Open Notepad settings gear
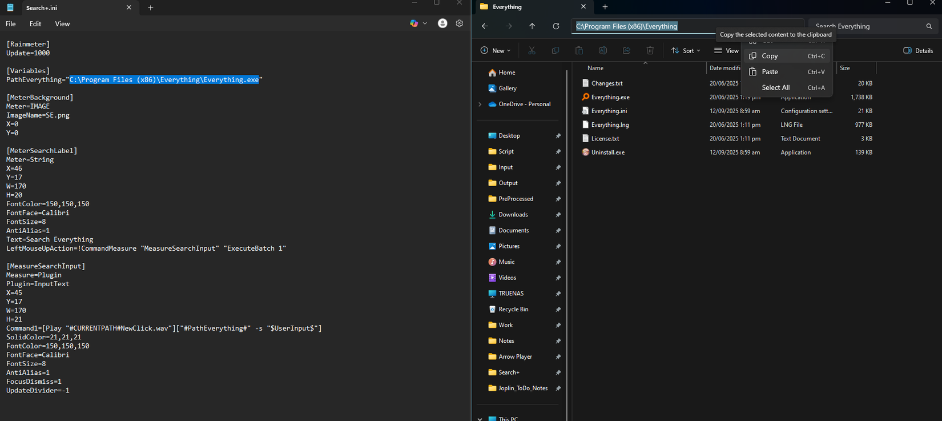The image size is (942, 421). click(x=459, y=23)
